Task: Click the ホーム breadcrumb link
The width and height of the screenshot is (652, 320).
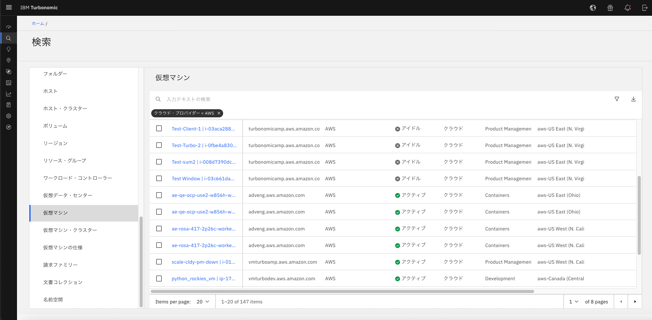Action: (x=38, y=24)
